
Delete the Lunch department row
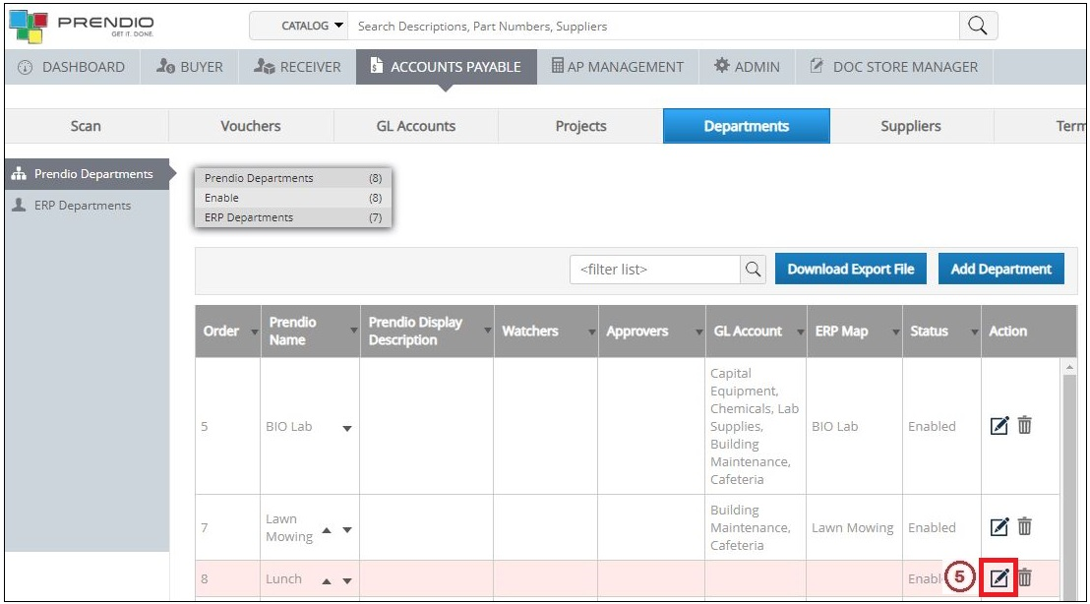(x=1024, y=578)
